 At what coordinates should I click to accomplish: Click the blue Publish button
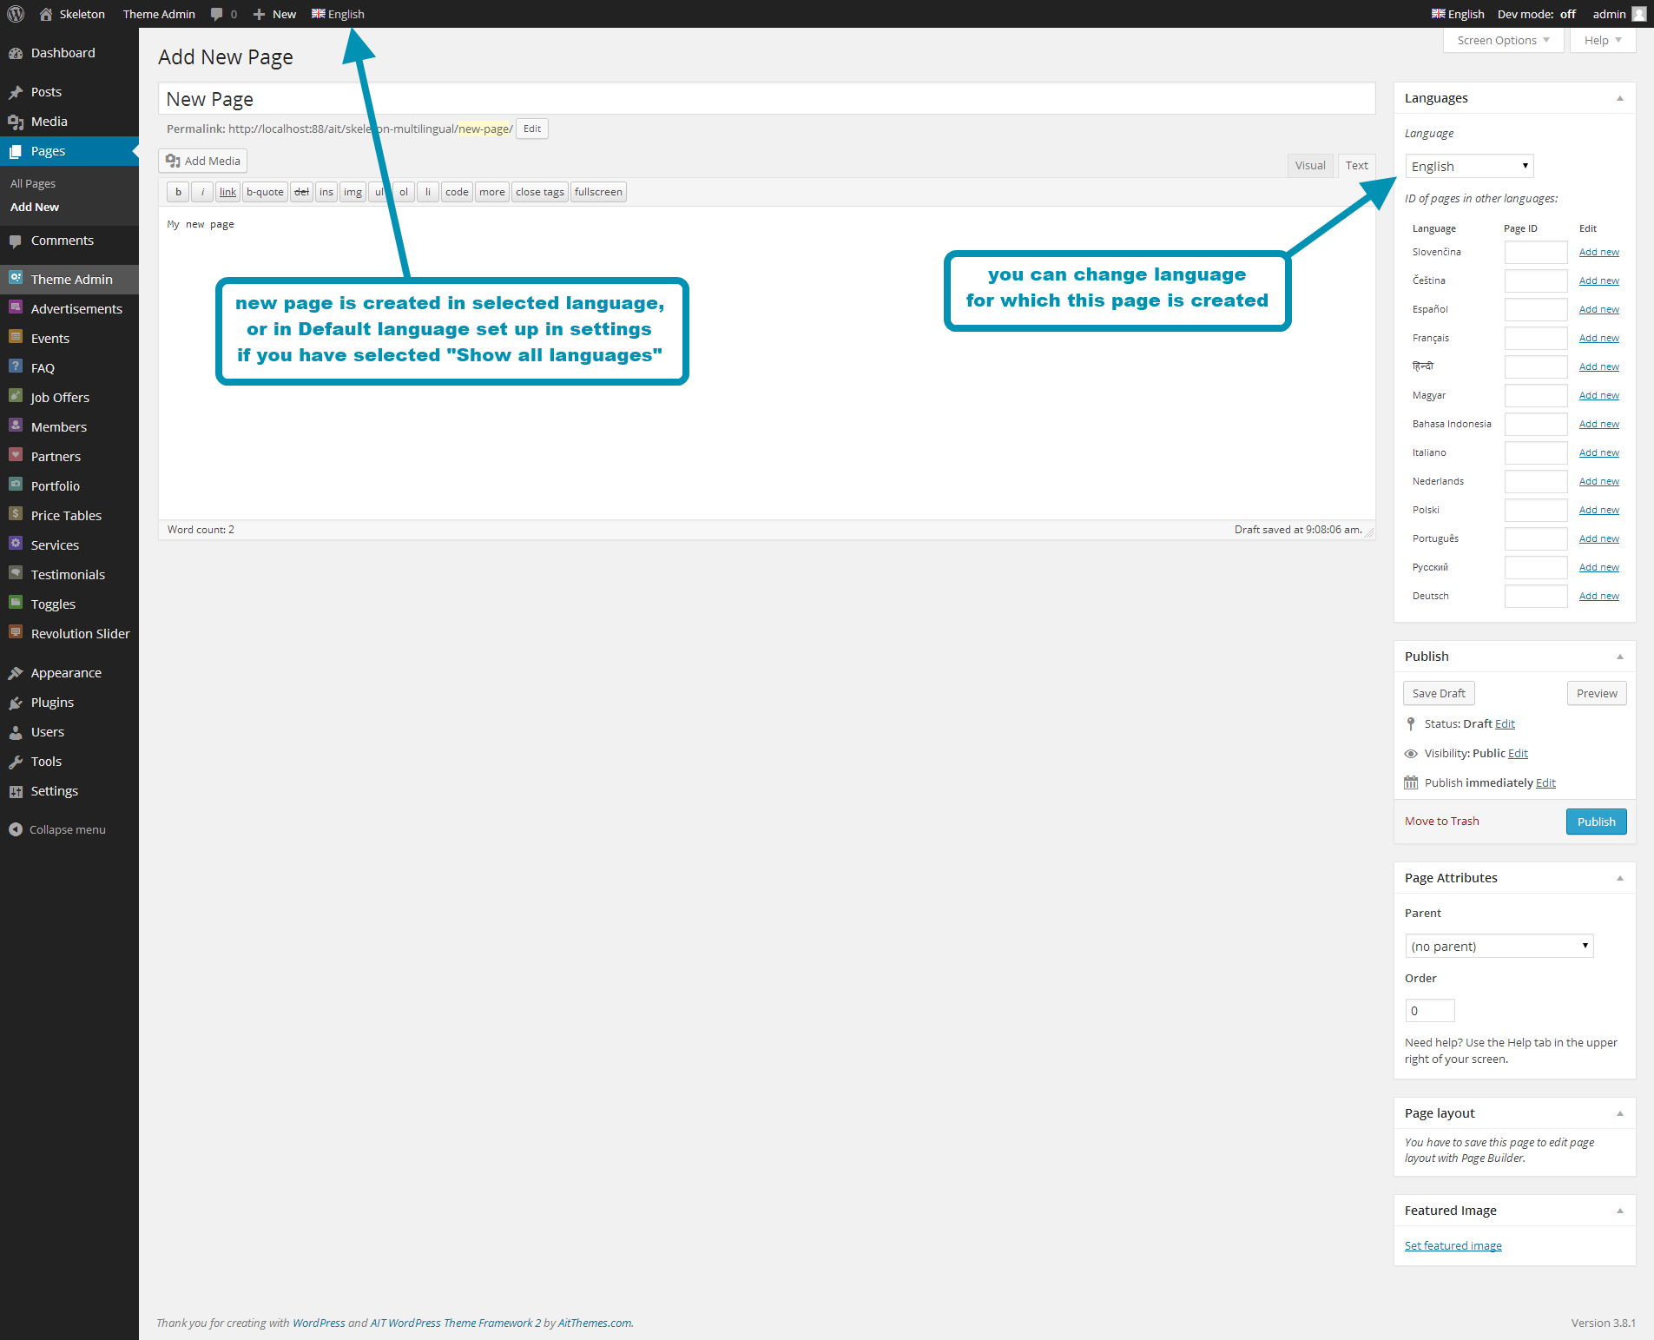tap(1596, 822)
